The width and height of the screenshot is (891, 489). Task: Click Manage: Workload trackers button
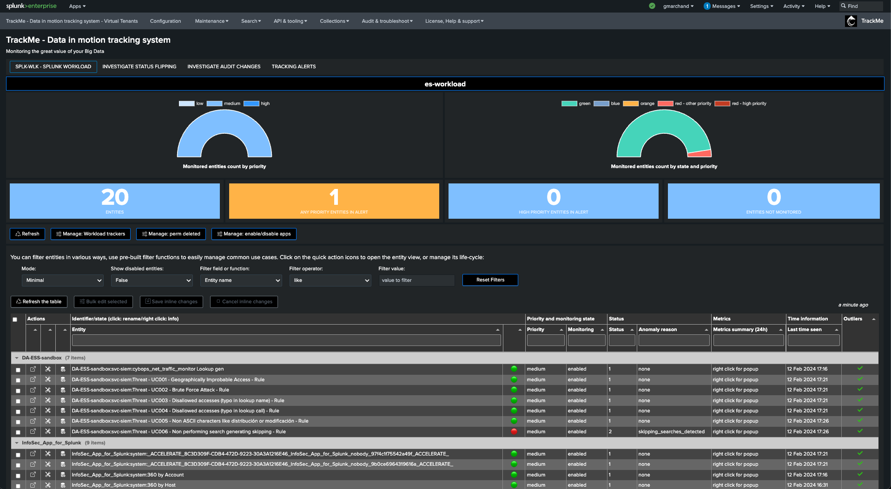[91, 234]
